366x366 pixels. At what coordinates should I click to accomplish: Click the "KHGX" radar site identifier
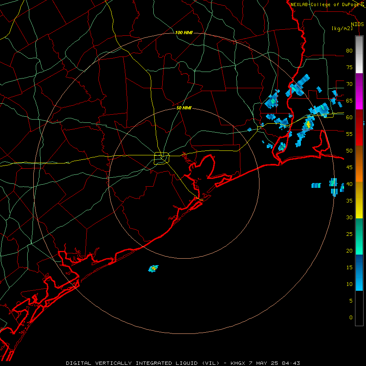(238, 363)
